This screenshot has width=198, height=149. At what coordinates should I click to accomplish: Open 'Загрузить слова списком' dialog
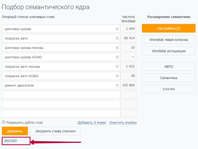(x=55, y=131)
